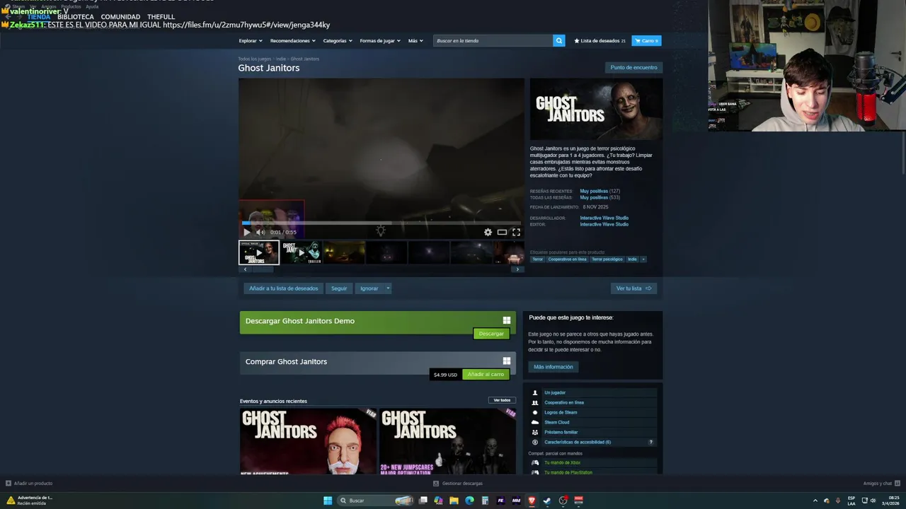The image size is (906, 509).
Task: Open the Brave browser taskbar icon
Action: (532, 501)
